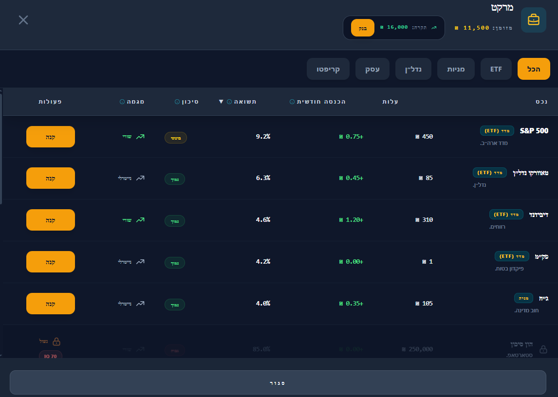Click the neutral trend icon in 4.0% row

(x=140, y=304)
